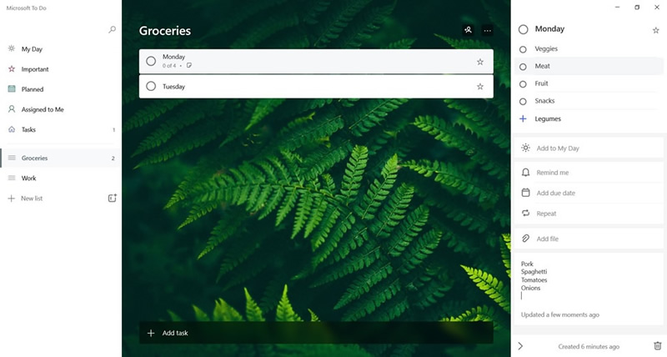Screen dimensions: 667x357
Task: Click the Important star icon in sidebar
Action: [12, 68]
